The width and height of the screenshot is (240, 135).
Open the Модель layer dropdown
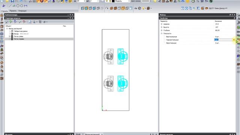[129, 1]
